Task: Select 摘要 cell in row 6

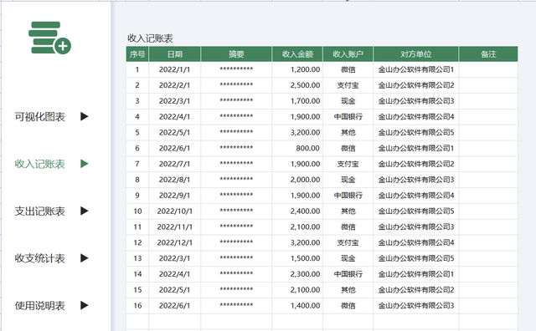Action: [x=236, y=148]
